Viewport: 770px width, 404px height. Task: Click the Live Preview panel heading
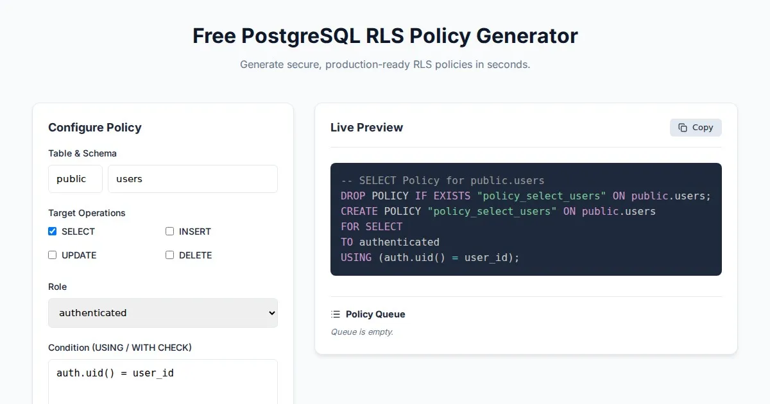tap(366, 128)
